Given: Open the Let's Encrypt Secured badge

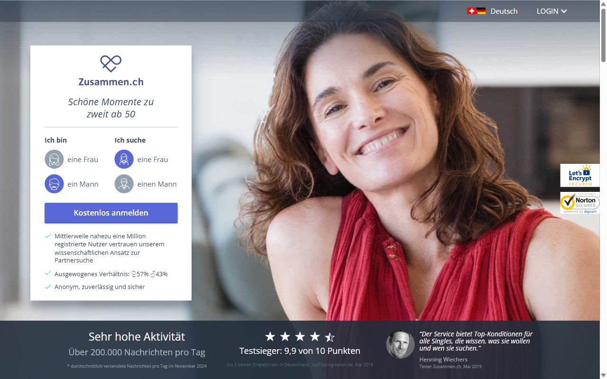Looking at the screenshot, I should pos(580,175).
